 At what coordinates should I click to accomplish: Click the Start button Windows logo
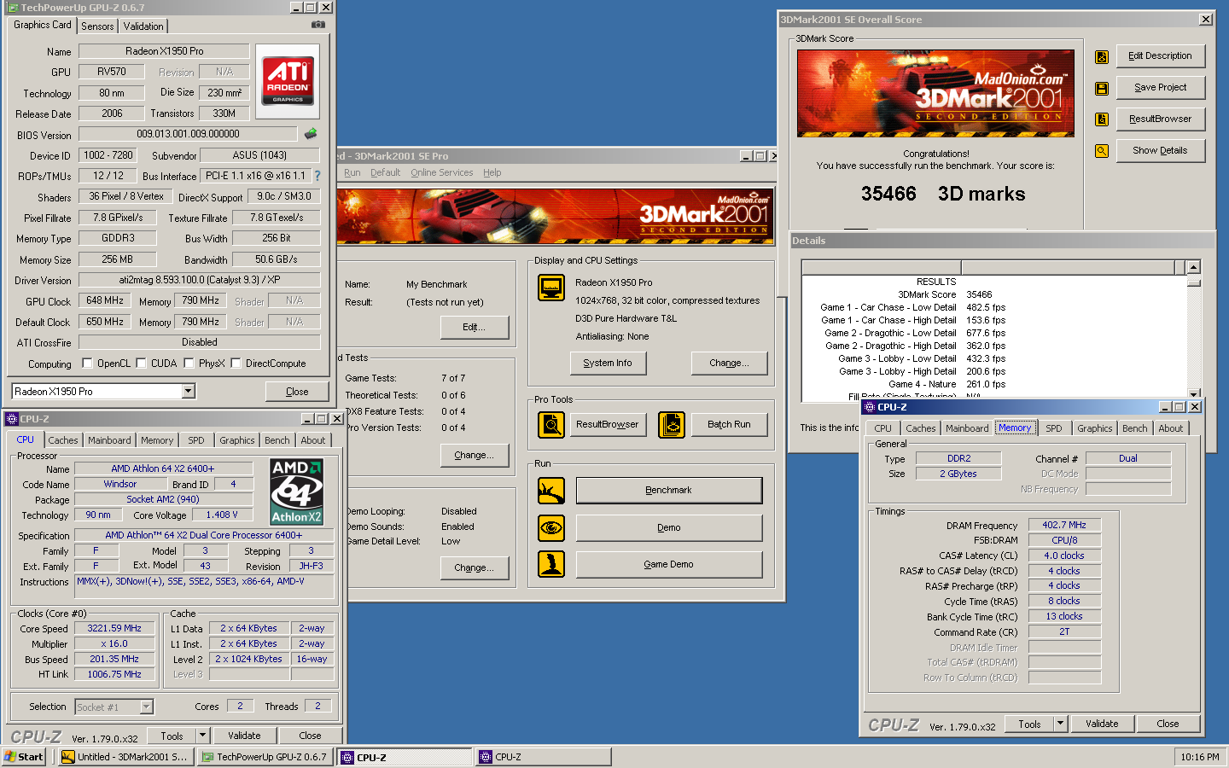coord(10,757)
